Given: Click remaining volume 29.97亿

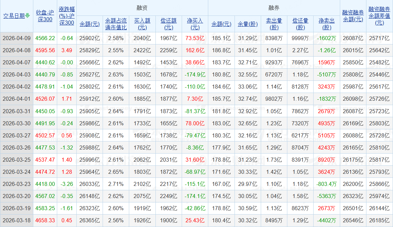Looking at the screenshot, I should pos(248,184).
